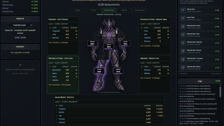The width and height of the screenshot is (224, 126).
Task: Click user Abam in Woodcutting leaderboard
Action: pyautogui.click(x=55, y=73)
